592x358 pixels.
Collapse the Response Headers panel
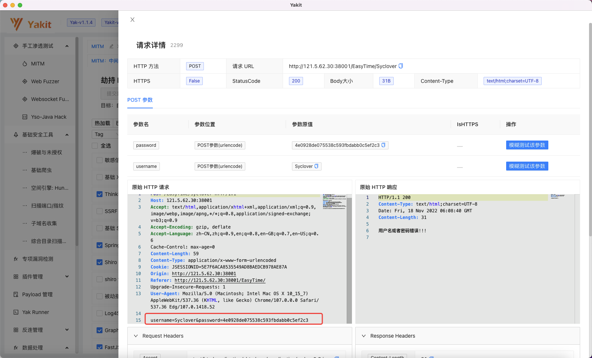[x=364, y=336]
